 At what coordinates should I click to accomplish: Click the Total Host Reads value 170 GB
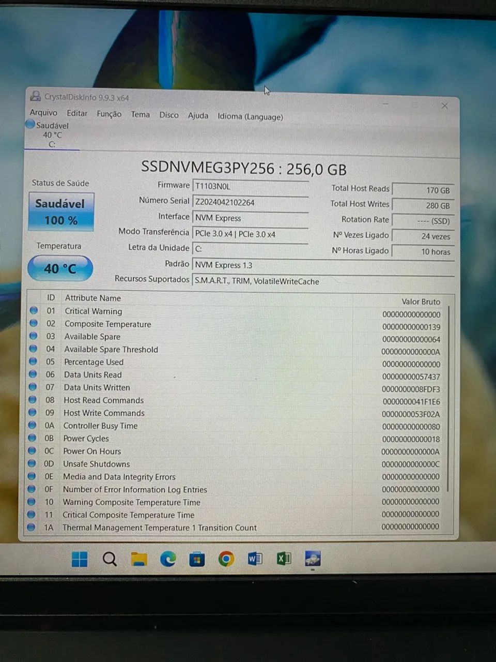[x=423, y=190]
